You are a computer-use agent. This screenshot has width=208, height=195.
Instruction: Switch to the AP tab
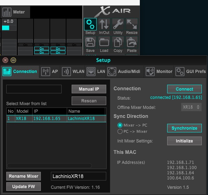(x=49, y=72)
